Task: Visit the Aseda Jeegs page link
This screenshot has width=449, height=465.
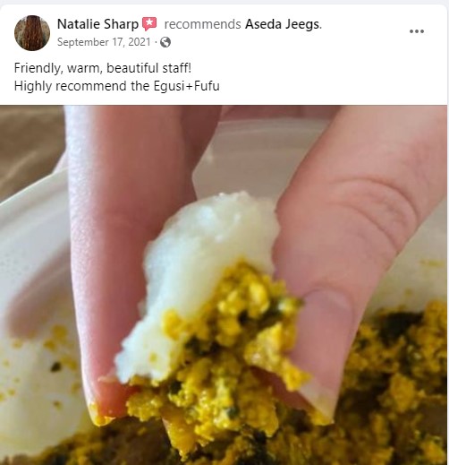Action: [x=282, y=24]
